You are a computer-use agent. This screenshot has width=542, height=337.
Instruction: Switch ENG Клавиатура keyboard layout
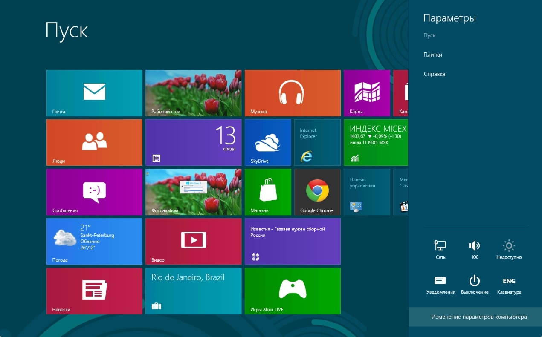point(509,284)
